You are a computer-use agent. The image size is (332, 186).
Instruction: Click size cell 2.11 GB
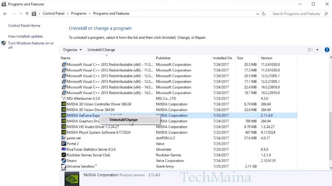pos(251,166)
